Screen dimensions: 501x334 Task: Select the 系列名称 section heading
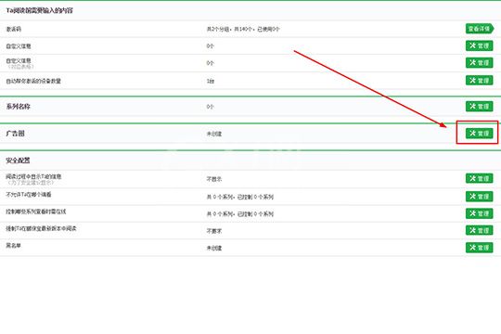(18, 107)
